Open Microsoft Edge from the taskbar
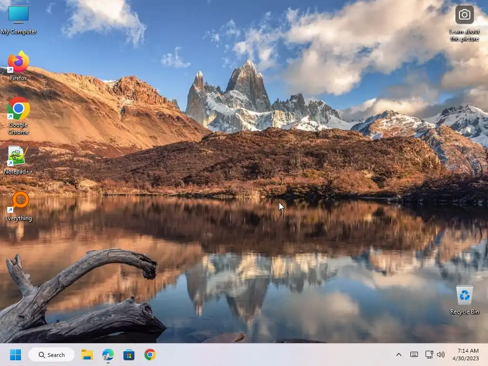 pyautogui.click(x=108, y=355)
